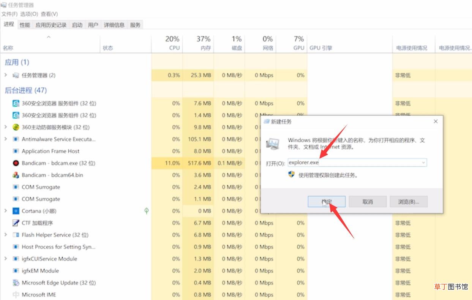Screen dimensions: 472x300
Task: Switch to the 服务 tab
Action: pos(135,25)
